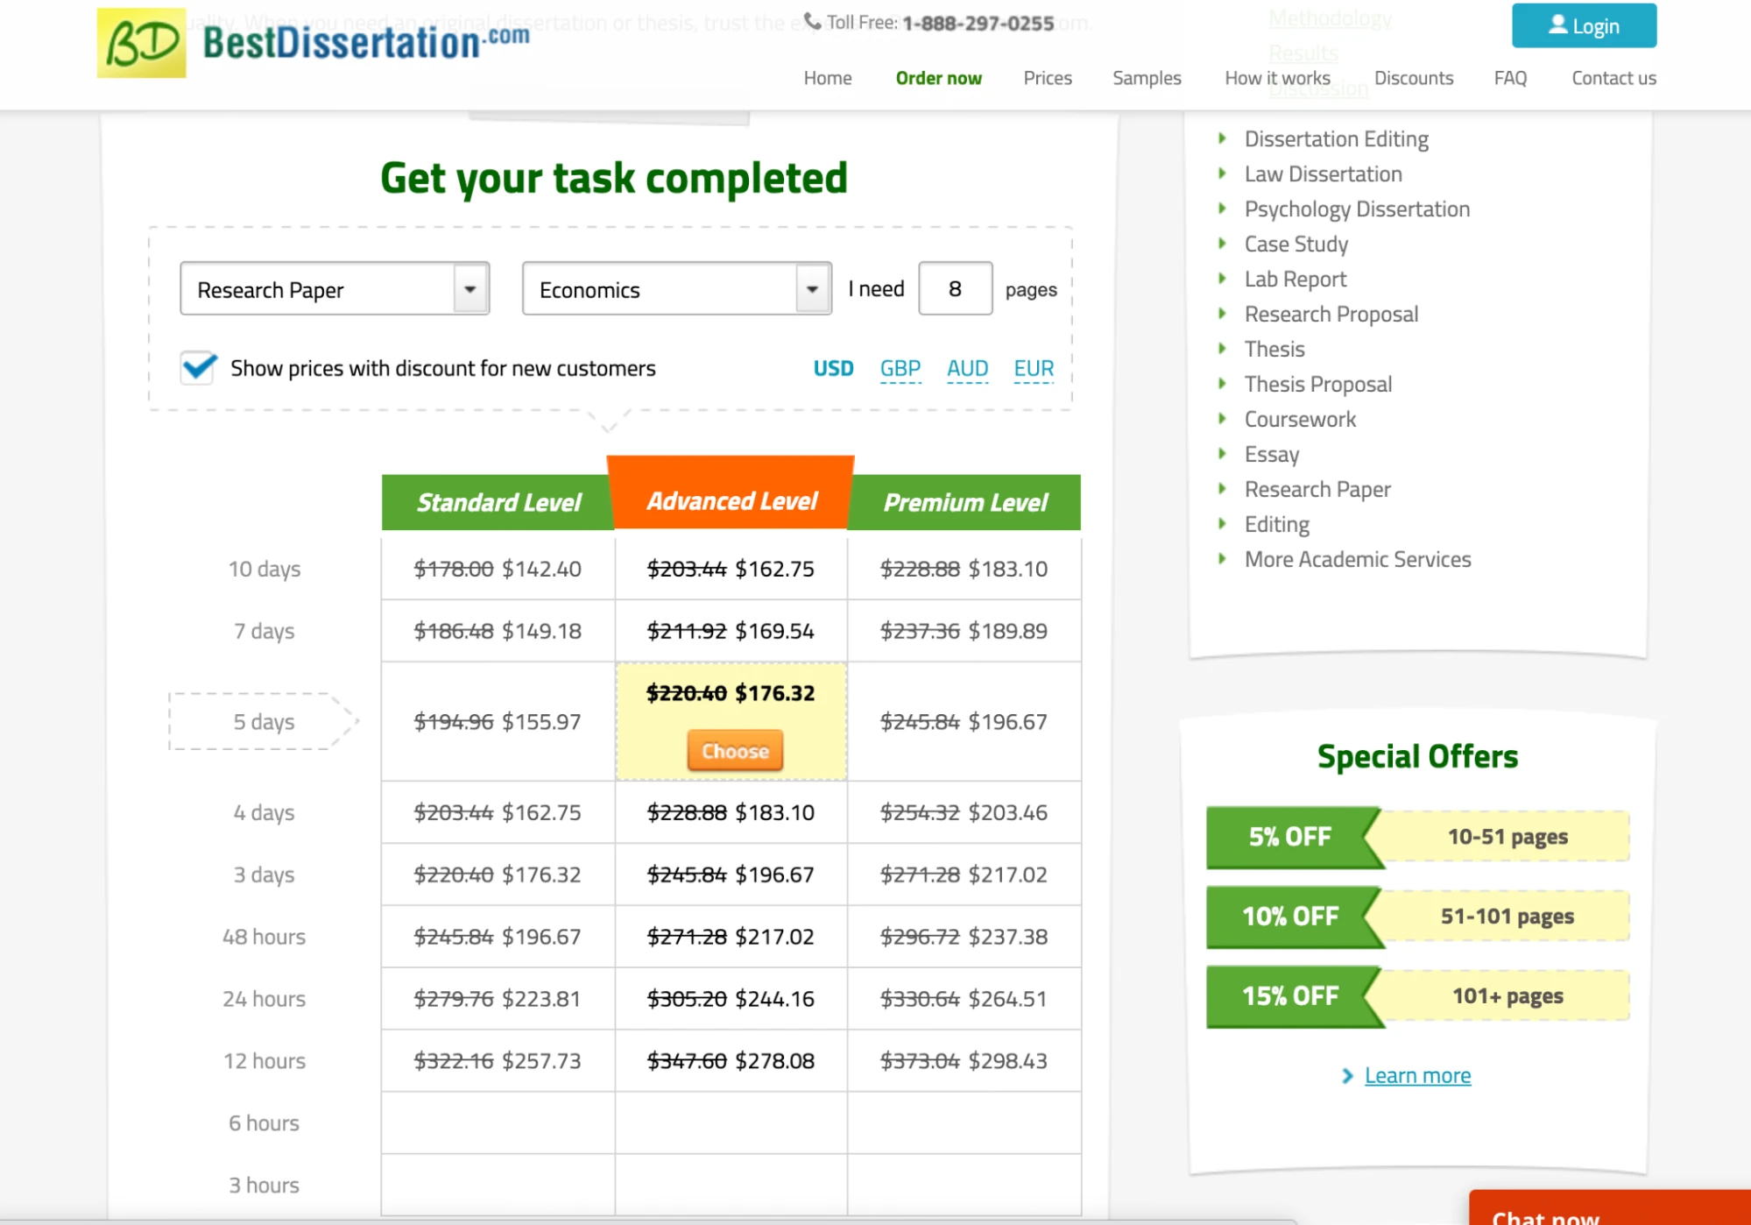
Task: Open Psychology Dissertation service link
Action: 1357,209
